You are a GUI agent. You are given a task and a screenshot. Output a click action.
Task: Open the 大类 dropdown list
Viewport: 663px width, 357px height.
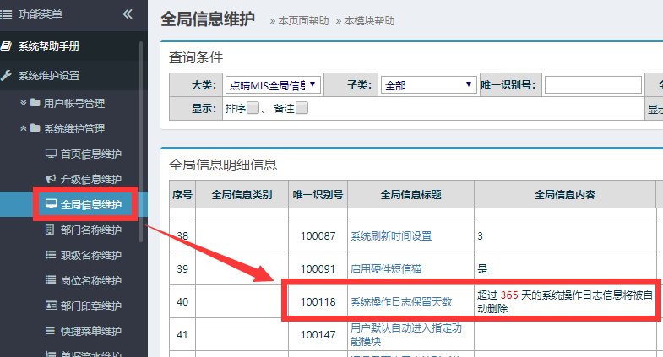tap(272, 84)
